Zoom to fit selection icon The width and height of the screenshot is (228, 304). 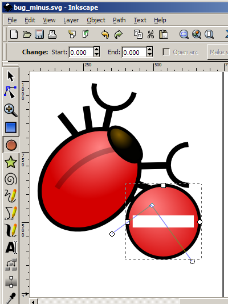[184, 34]
